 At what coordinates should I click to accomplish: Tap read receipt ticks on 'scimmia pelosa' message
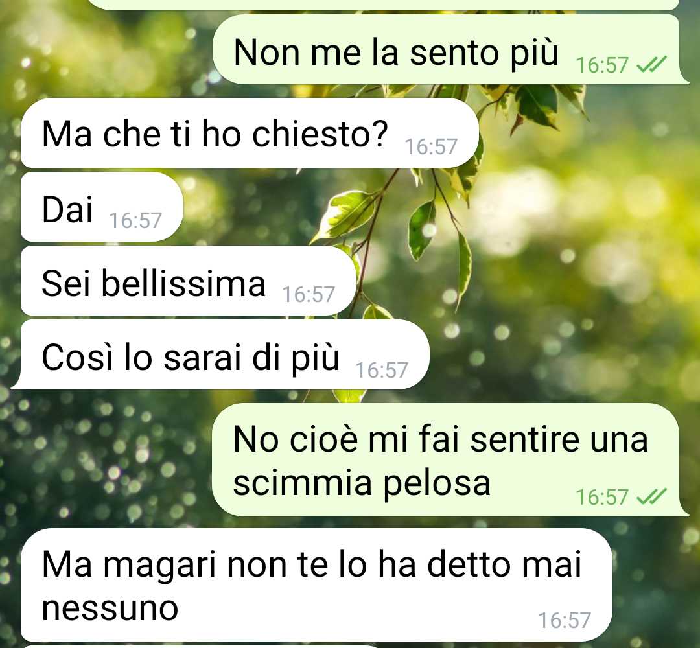(651, 496)
